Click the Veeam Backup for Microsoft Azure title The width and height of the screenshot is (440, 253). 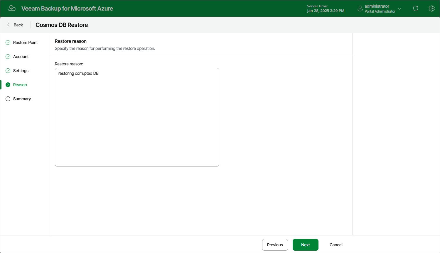pyautogui.click(x=67, y=9)
